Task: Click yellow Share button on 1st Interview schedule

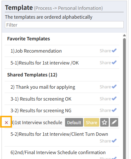Action: [92, 122]
